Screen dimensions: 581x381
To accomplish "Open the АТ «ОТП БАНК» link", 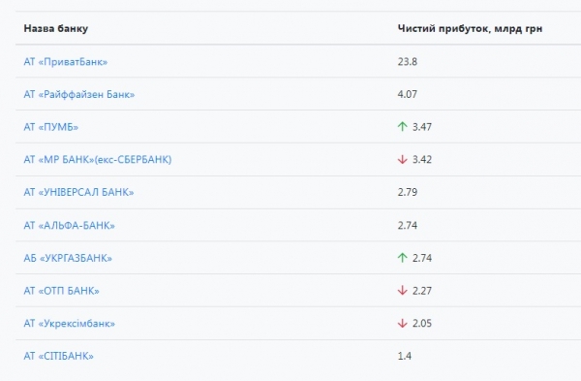I will click(x=62, y=291).
